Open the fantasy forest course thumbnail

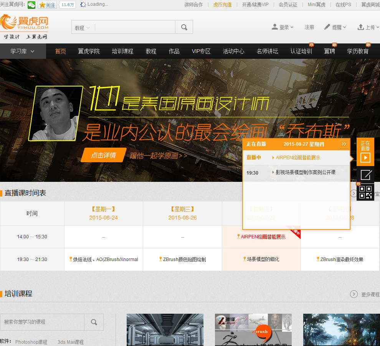[342, 330]
